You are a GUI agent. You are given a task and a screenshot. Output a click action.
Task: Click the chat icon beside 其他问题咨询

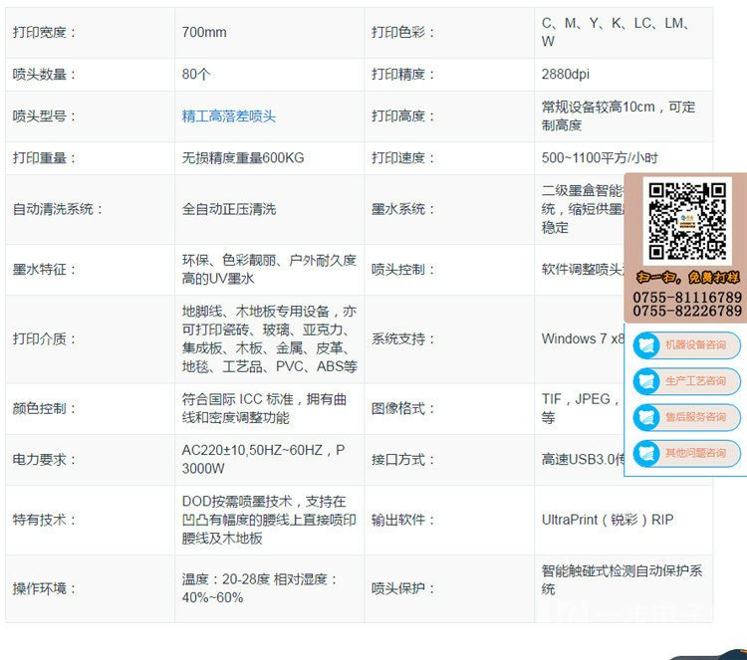point(647,453)
